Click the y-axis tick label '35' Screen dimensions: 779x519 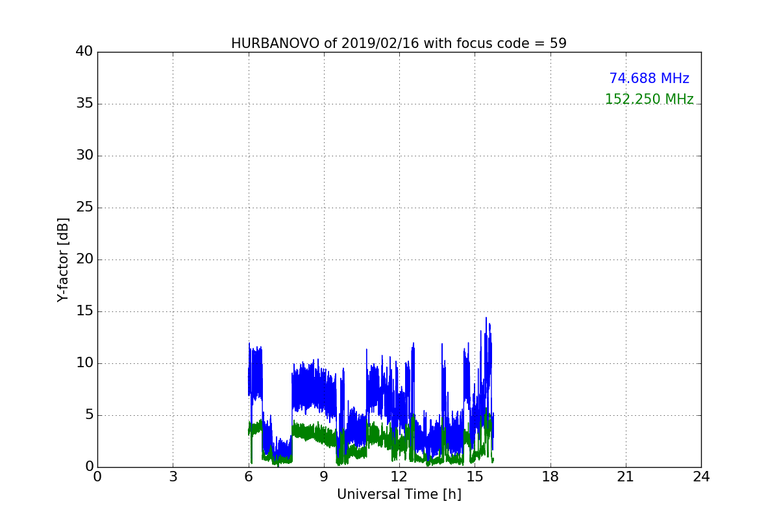coord(84,104)
